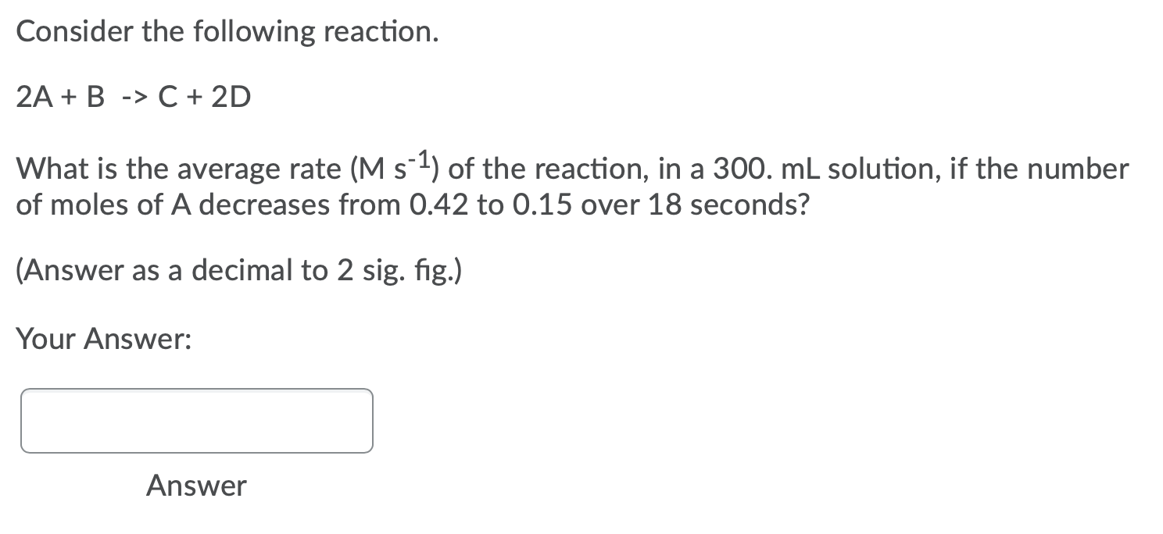Image resolution: width=1163 pixels, height=534 pixels.
Task: Click the 'Your Answer:' label
Action: pyautogui.click(x=105, y=338)
